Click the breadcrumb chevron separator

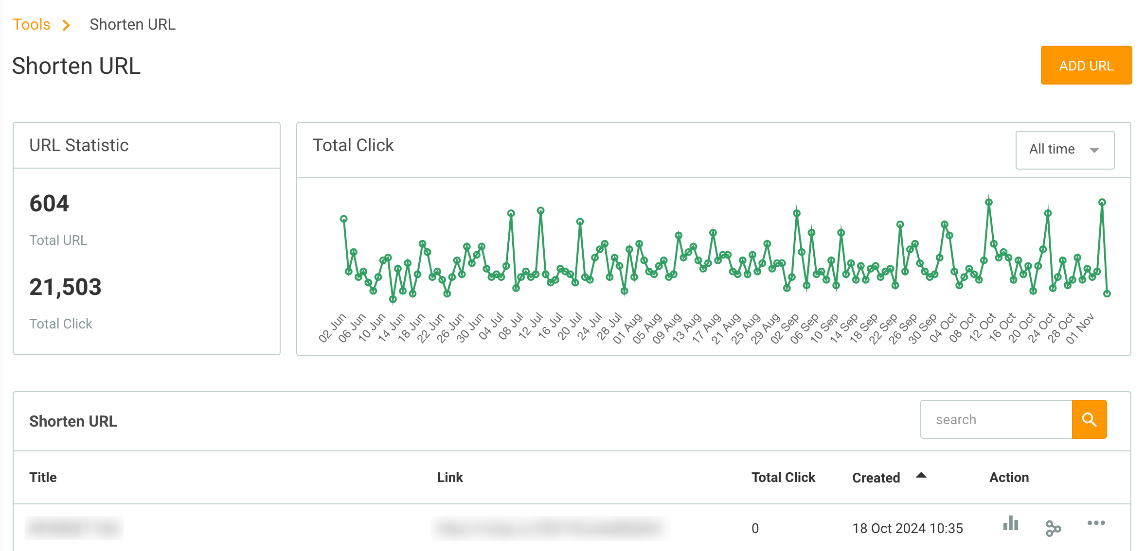[67, 25]
